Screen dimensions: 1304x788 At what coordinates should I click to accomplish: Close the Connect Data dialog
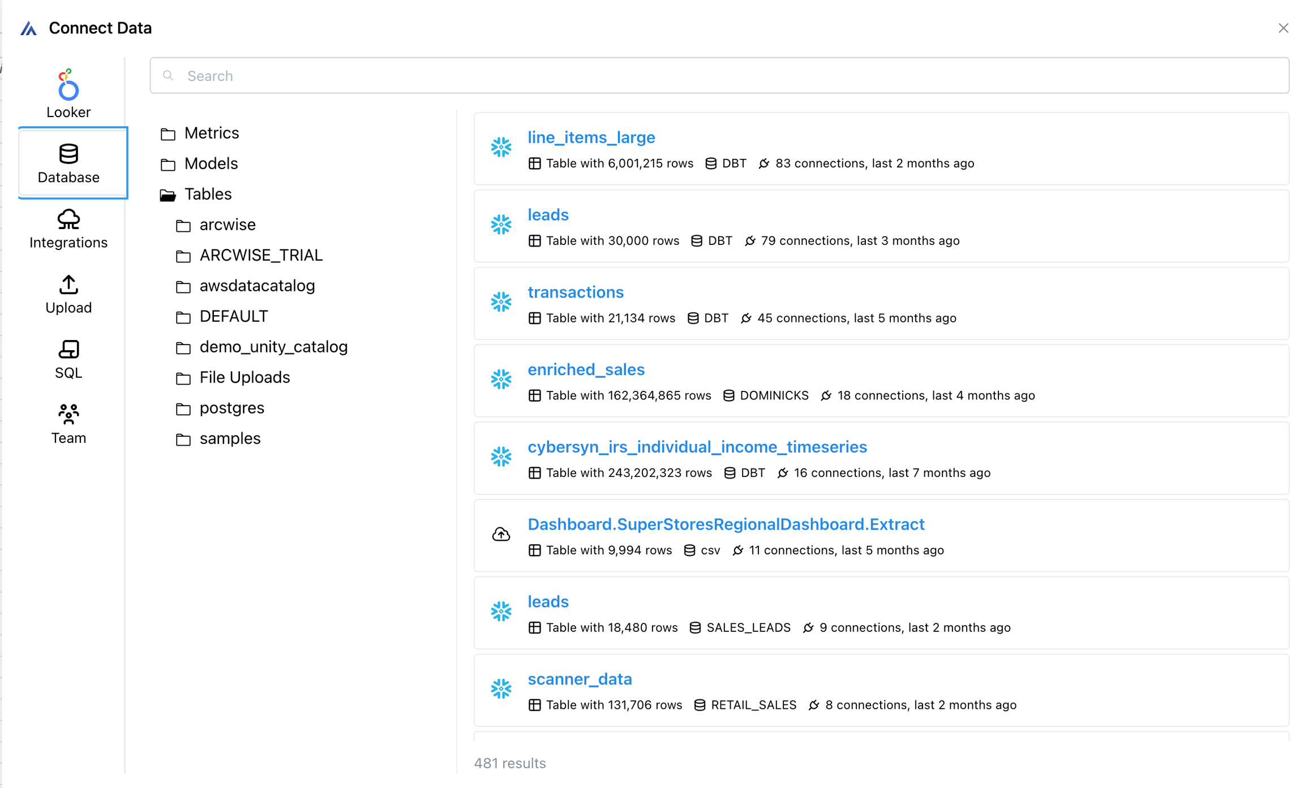tap(1283, 28)
